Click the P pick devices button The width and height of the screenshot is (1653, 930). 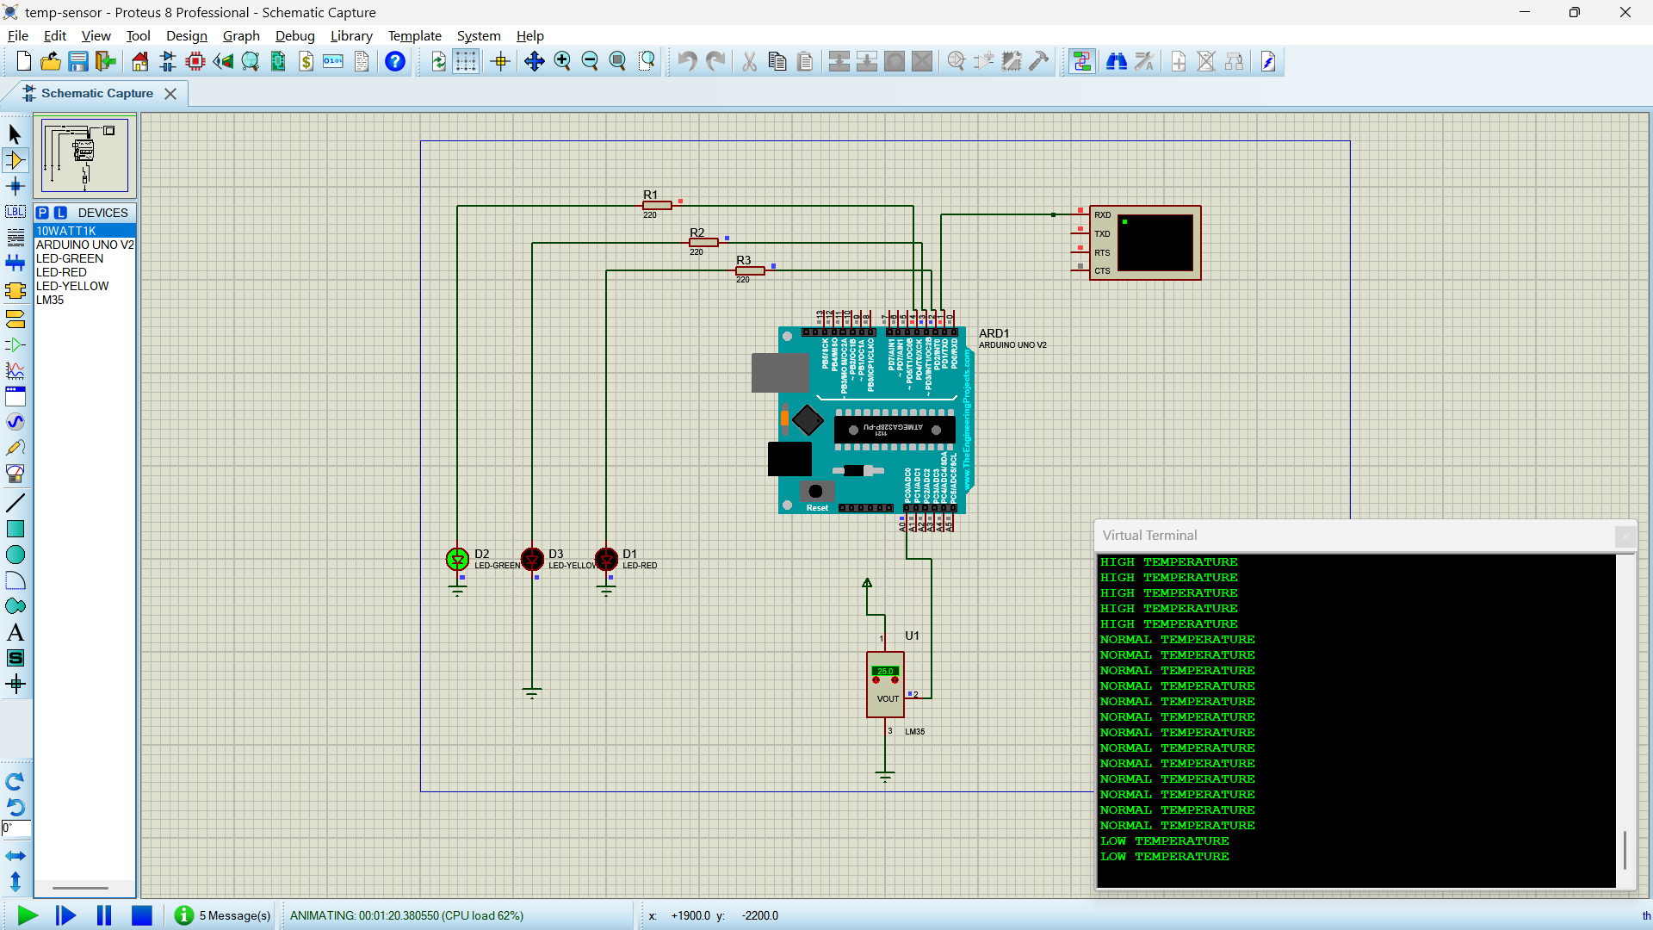coord(42,213)
